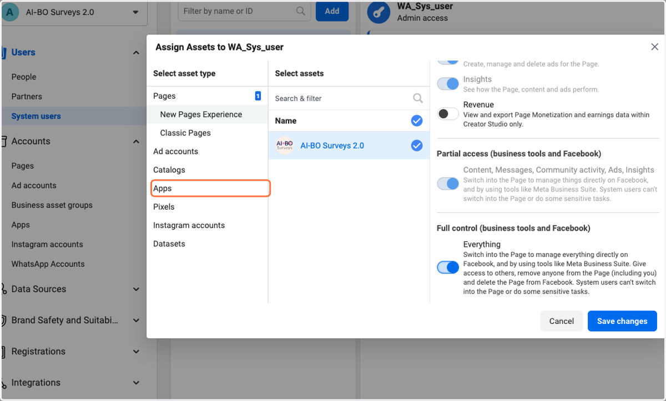Screen dimensions: 666x401
Task: Collapse the Users section
Action: coord(136,53)
